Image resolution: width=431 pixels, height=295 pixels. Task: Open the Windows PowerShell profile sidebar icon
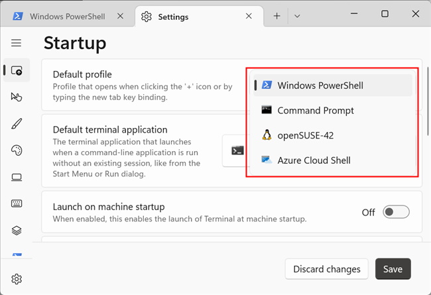(x=17, y=255)
